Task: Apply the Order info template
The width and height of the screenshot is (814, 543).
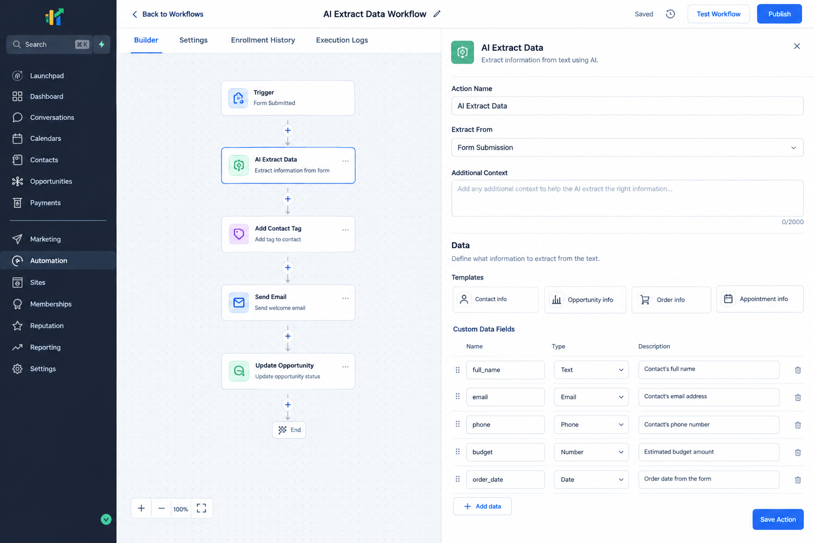Action: (671, 300)
